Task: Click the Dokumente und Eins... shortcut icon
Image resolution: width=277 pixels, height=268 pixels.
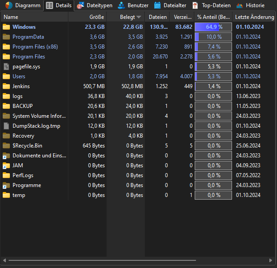Action: 6,156
